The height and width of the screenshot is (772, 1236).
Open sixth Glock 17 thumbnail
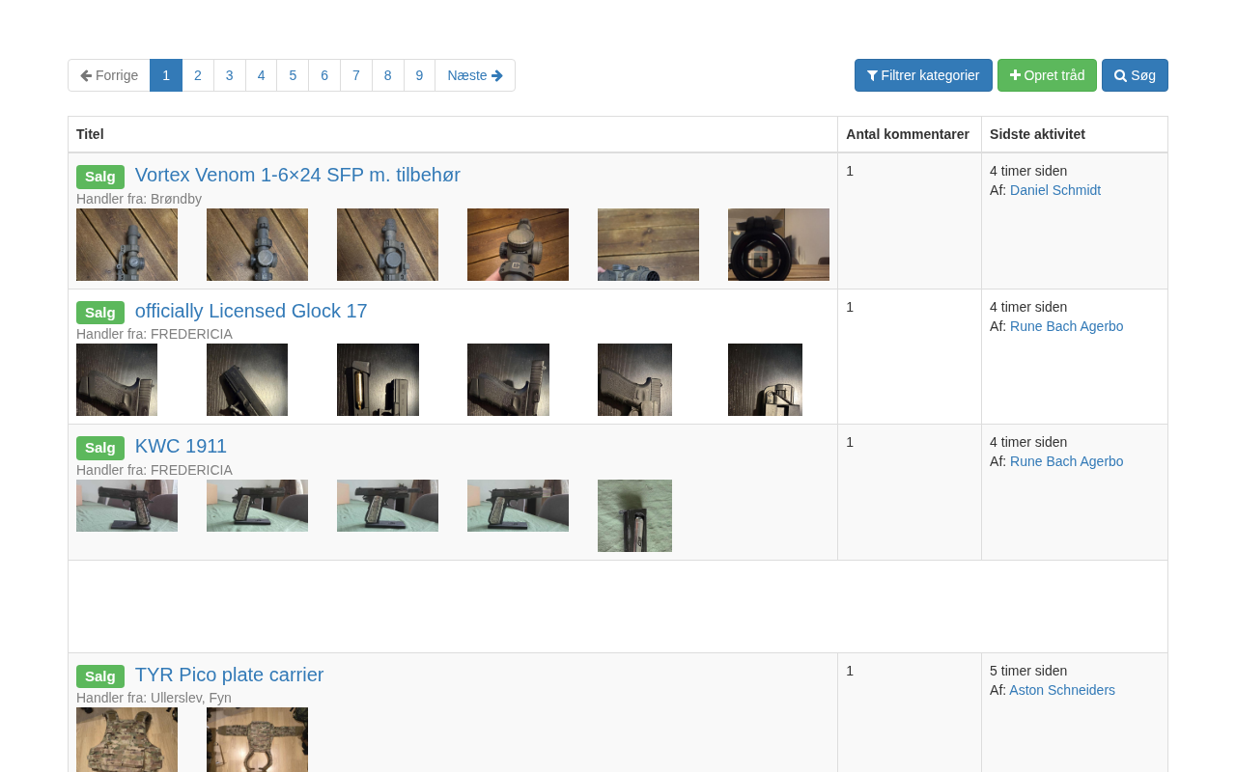tap(765, 380)
